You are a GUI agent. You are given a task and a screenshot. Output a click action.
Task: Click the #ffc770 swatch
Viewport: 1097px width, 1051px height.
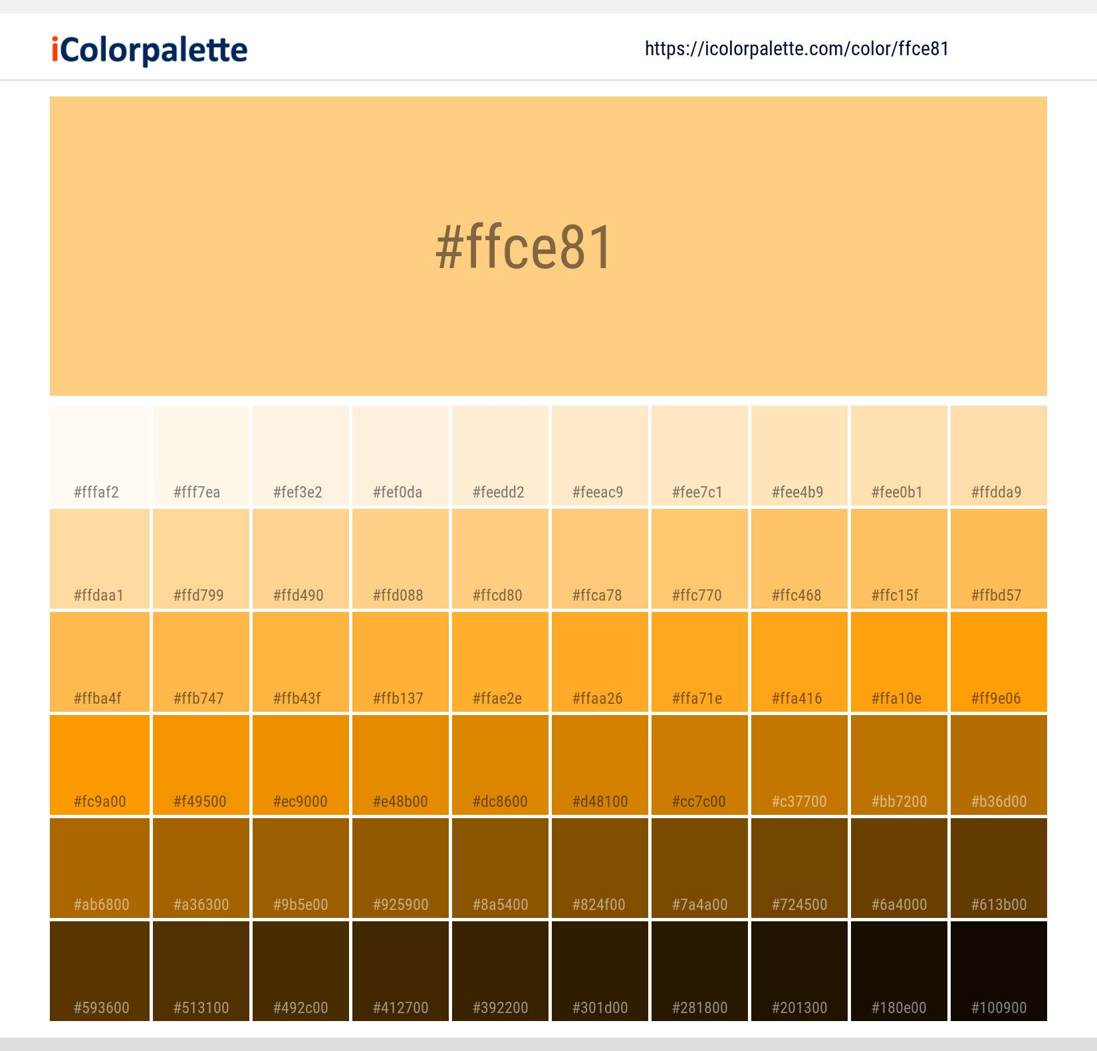tap(699, 559)
